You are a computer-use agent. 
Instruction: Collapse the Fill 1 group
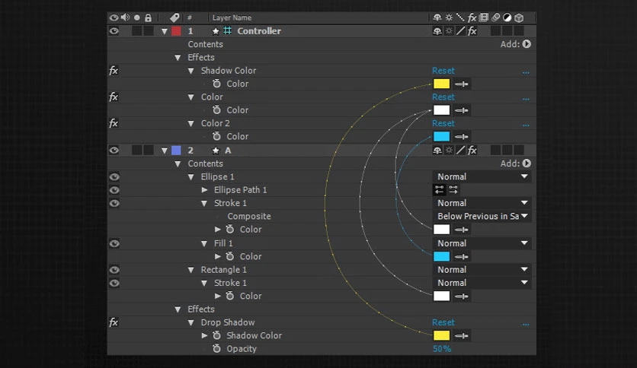204,243
